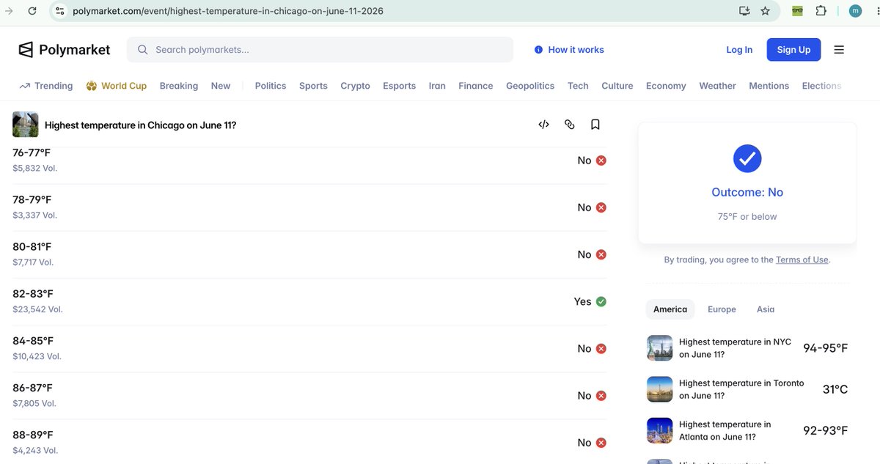Viewport: 880px width, 464px height.
Task: Open Atlanta highest temperature market thumbnail
Action: (x=659, y=430)
